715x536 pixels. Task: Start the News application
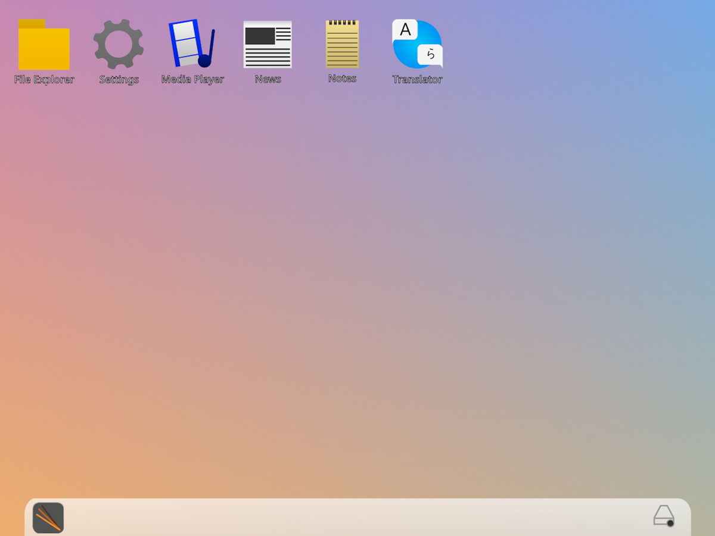click(267, 45)
